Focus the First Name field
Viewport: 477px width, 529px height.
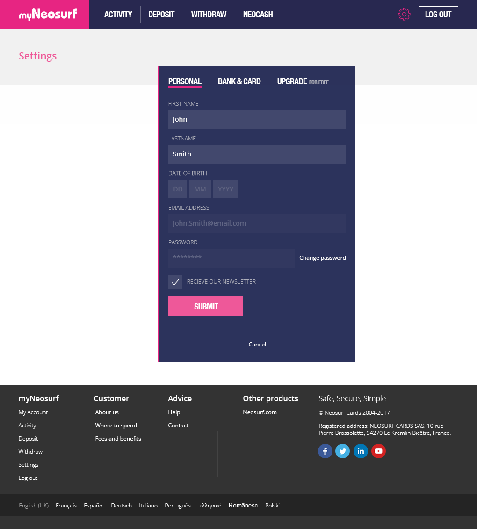click(257, 120)
